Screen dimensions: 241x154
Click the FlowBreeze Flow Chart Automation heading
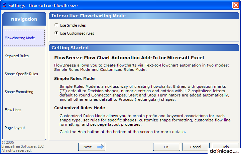pyautogui.click(x=129, y=58)
